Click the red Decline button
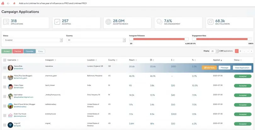 pos(18,51)
